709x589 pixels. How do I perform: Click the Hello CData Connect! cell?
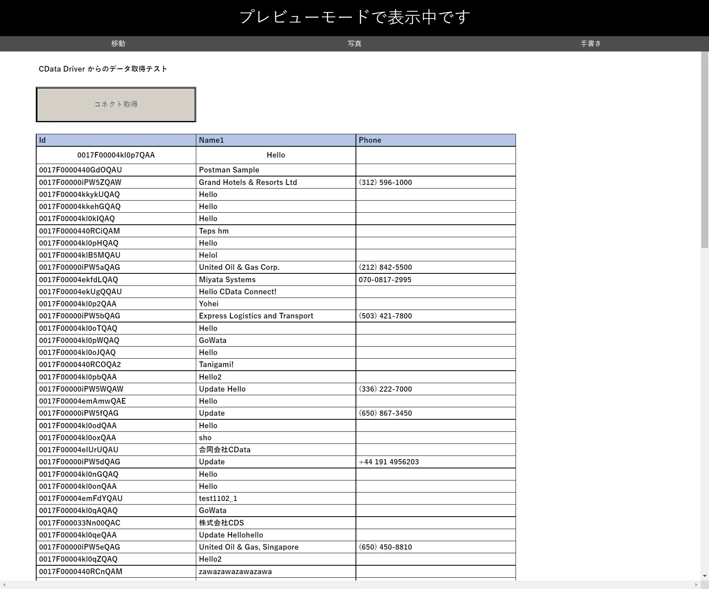(238, 291)
